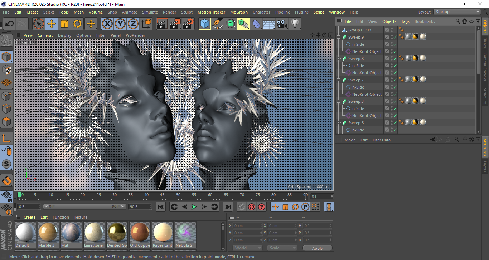
Task: Activate the Scale tool
Action: pyautogui.click(x=64, y=24)
